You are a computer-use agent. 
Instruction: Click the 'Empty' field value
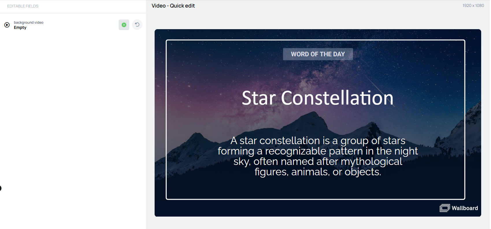click(x=20, y=28)
